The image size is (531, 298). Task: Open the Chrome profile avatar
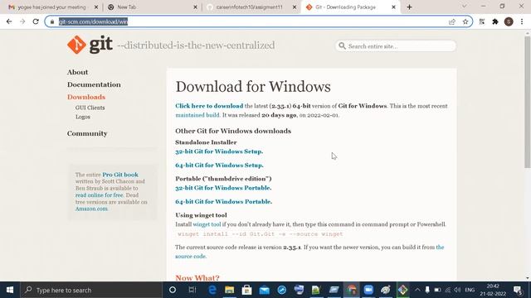click(x=509, y=22)
